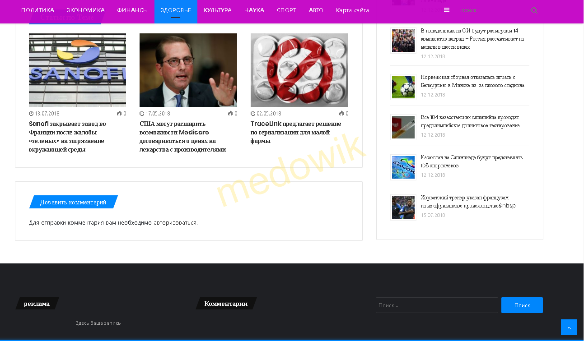The image size is (584, 341).
Task: Click the flame views icon under TraceLink article
Action: pyautogui.click(x=341, y=114)
